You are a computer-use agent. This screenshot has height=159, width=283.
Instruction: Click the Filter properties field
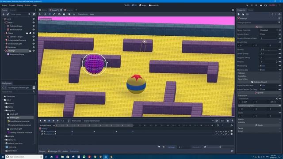coord(259,23)
